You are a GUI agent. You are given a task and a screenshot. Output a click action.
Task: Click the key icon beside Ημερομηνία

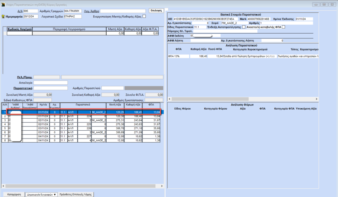[3, 16]
